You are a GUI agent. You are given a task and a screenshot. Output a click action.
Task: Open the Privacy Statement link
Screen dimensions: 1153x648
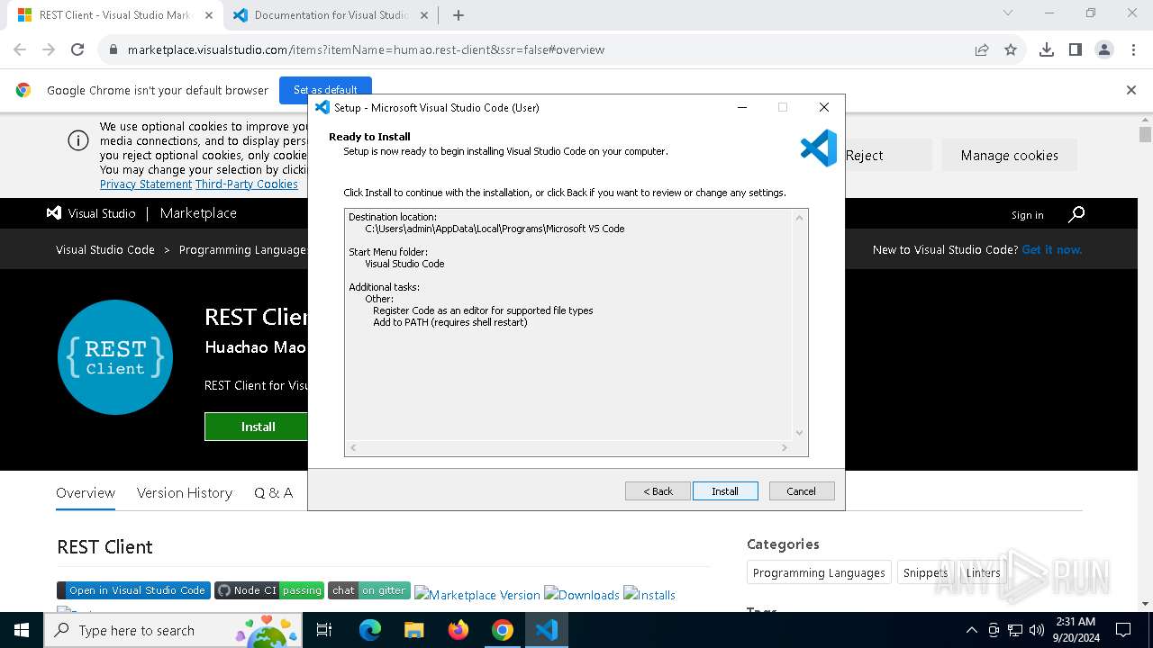point(146,184)
